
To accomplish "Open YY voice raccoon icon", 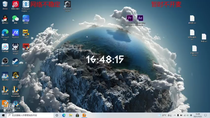I will click(26, 34).
